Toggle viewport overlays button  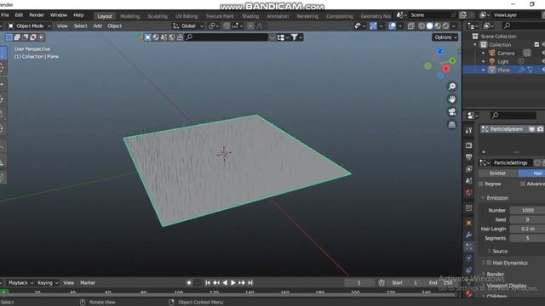[392, 26]
